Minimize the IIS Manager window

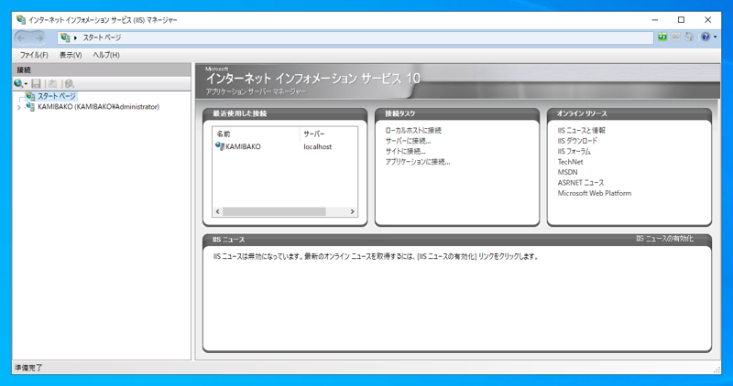(x=655, y=20)
